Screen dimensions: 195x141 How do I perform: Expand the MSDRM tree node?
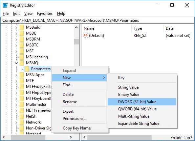[16, 40]
